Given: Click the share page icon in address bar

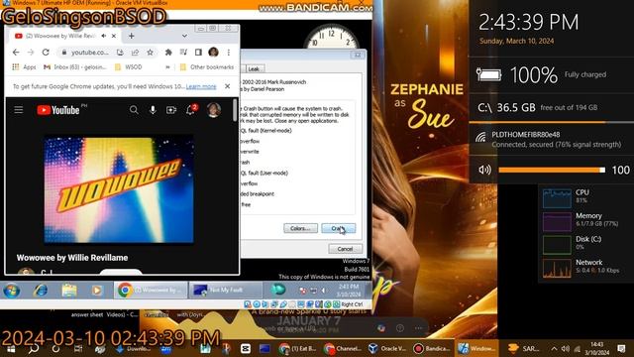Looking at the screenshot, I should pyautogui.click(x=135, y=53).
